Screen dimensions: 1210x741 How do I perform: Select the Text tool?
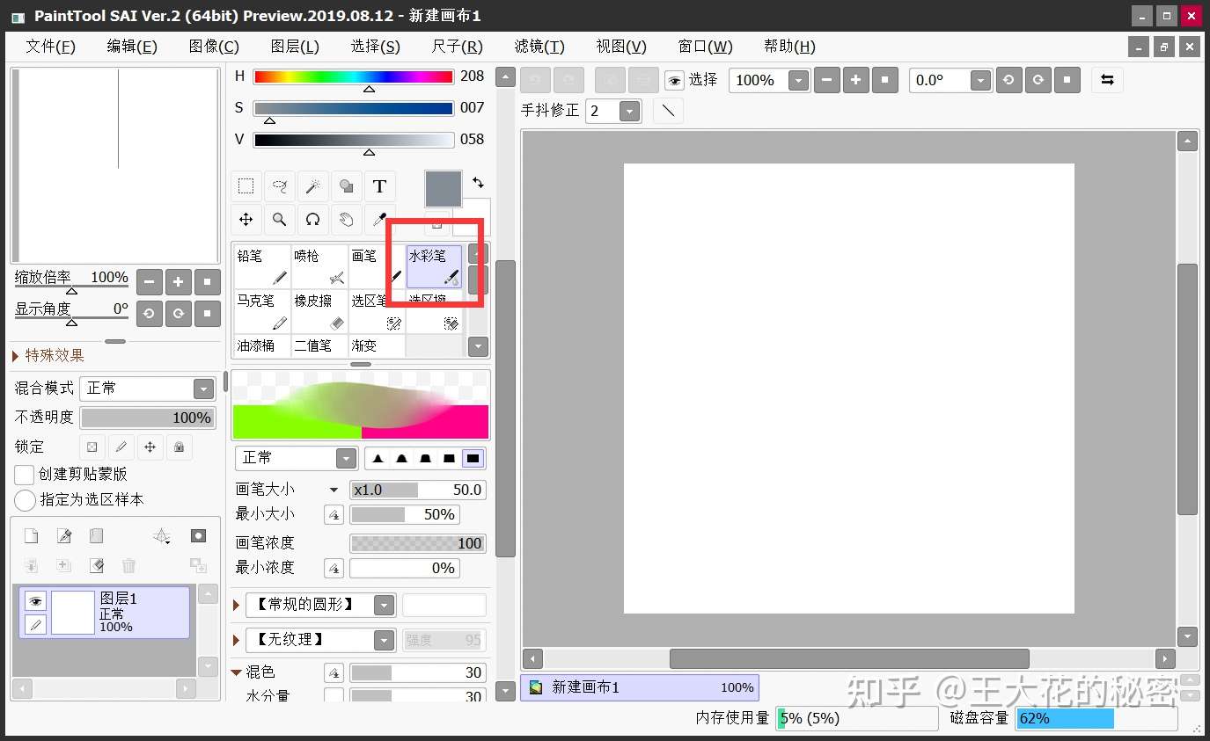(379, 185)
